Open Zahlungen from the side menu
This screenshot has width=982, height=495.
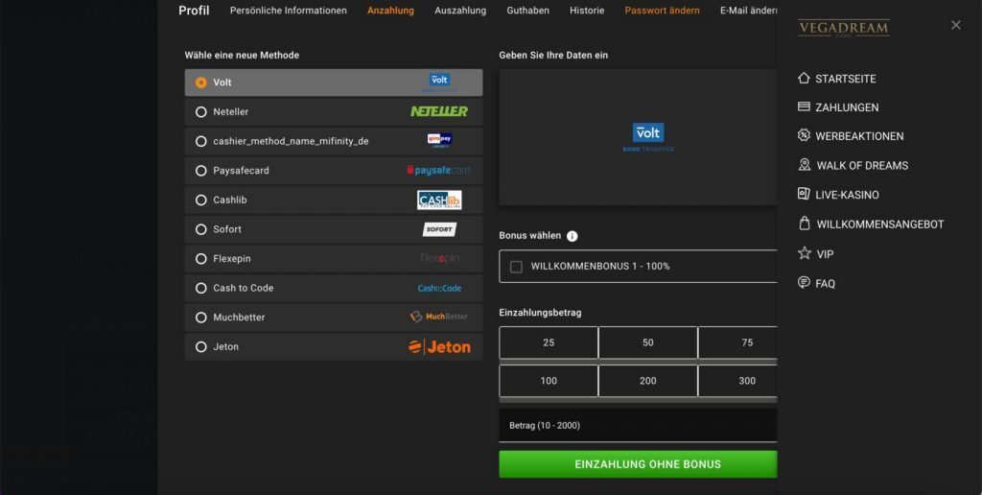click(x=847, y=107)
